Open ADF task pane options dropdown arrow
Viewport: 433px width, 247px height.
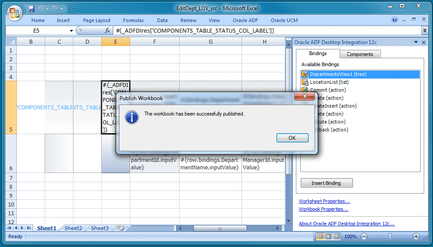coord(416,42)
